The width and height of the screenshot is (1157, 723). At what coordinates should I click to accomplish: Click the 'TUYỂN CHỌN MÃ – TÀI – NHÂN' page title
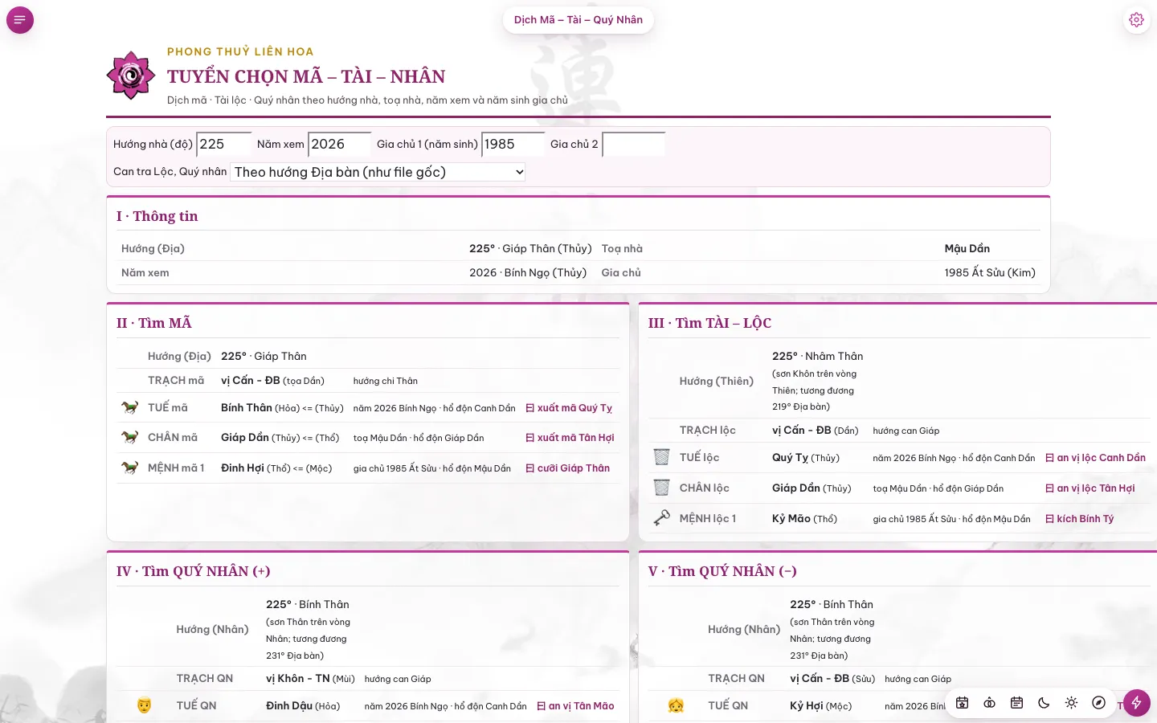(306, 76)
